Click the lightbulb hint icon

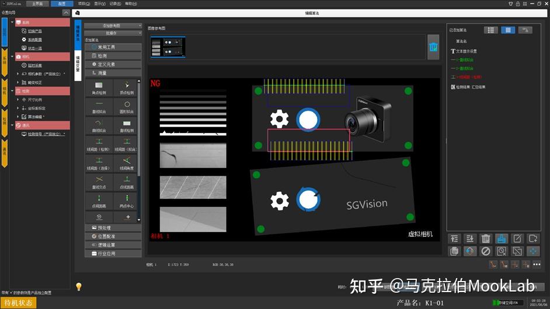[79, 287]
